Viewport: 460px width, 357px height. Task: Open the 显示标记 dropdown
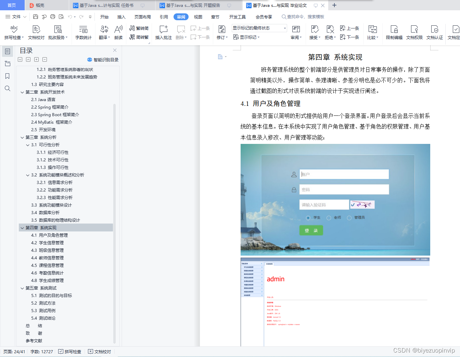(x=246, y=37)
